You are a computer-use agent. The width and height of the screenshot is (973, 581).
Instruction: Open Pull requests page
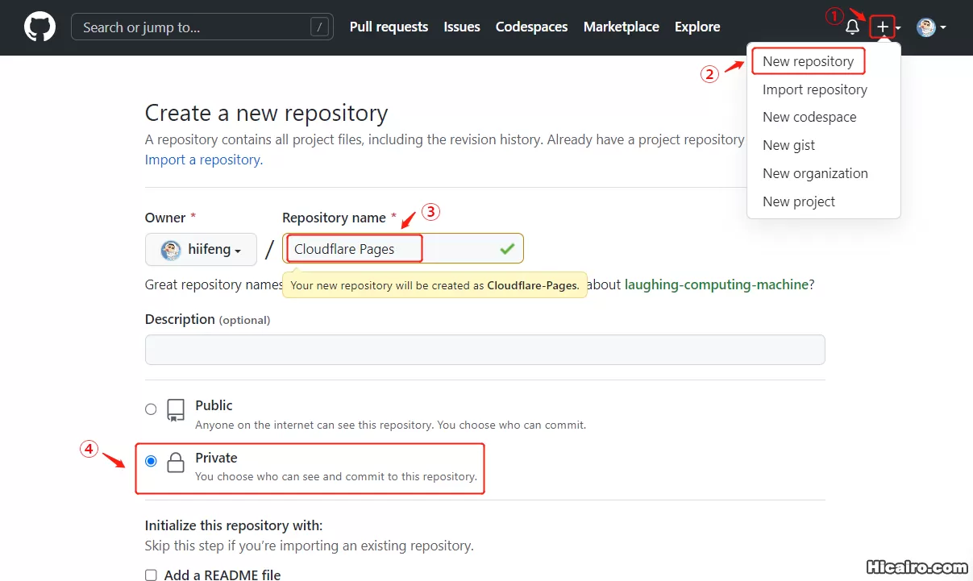[389, 27]
